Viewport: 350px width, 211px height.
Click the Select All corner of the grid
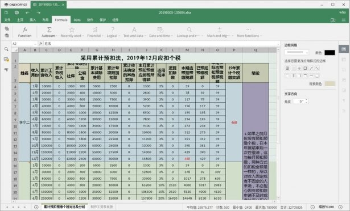pos(15,50)
